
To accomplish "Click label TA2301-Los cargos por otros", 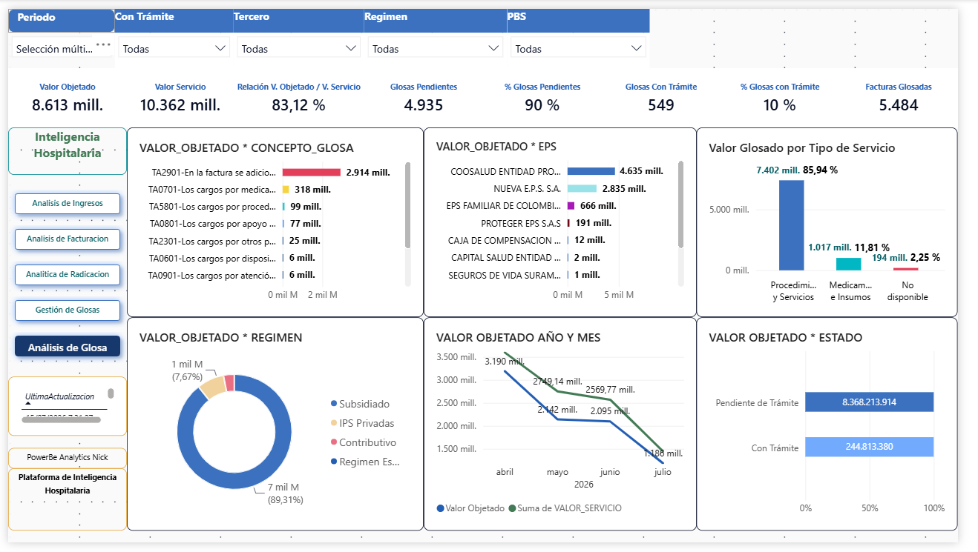I will coord(212,240).
